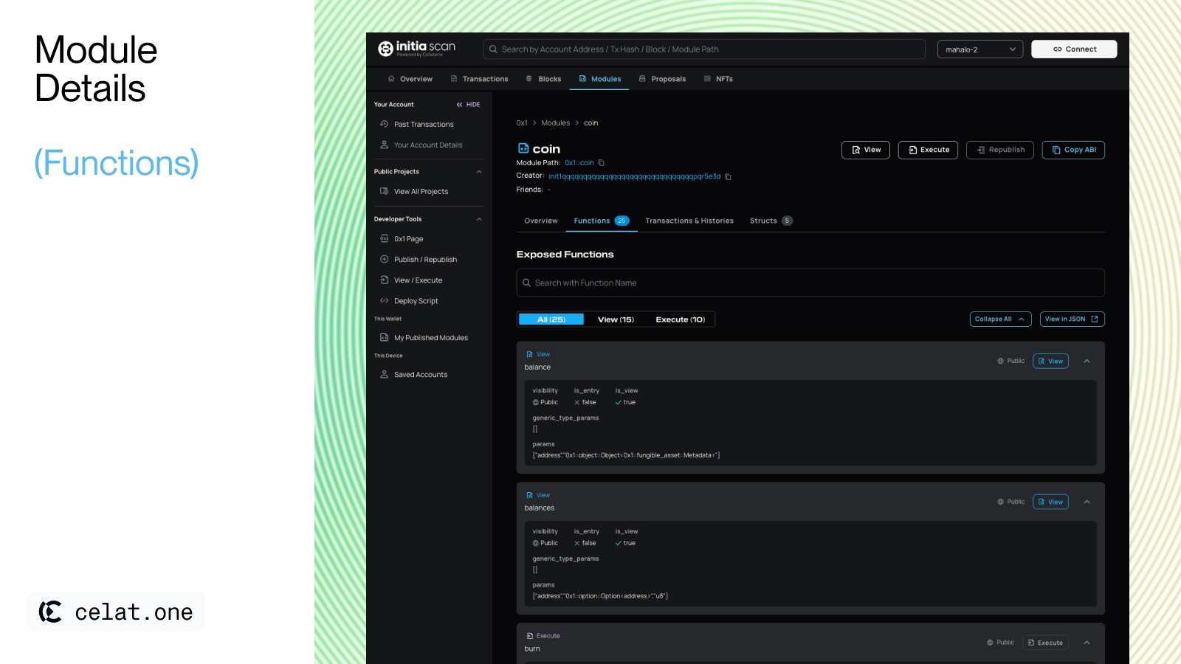1181x664 pixels.
Task: Go to the Blocks nav tab
Action: 543,79
